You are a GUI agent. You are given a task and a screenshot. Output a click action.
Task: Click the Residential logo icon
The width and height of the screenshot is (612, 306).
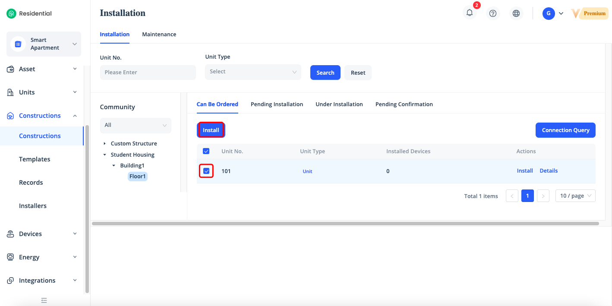[11, 13]
